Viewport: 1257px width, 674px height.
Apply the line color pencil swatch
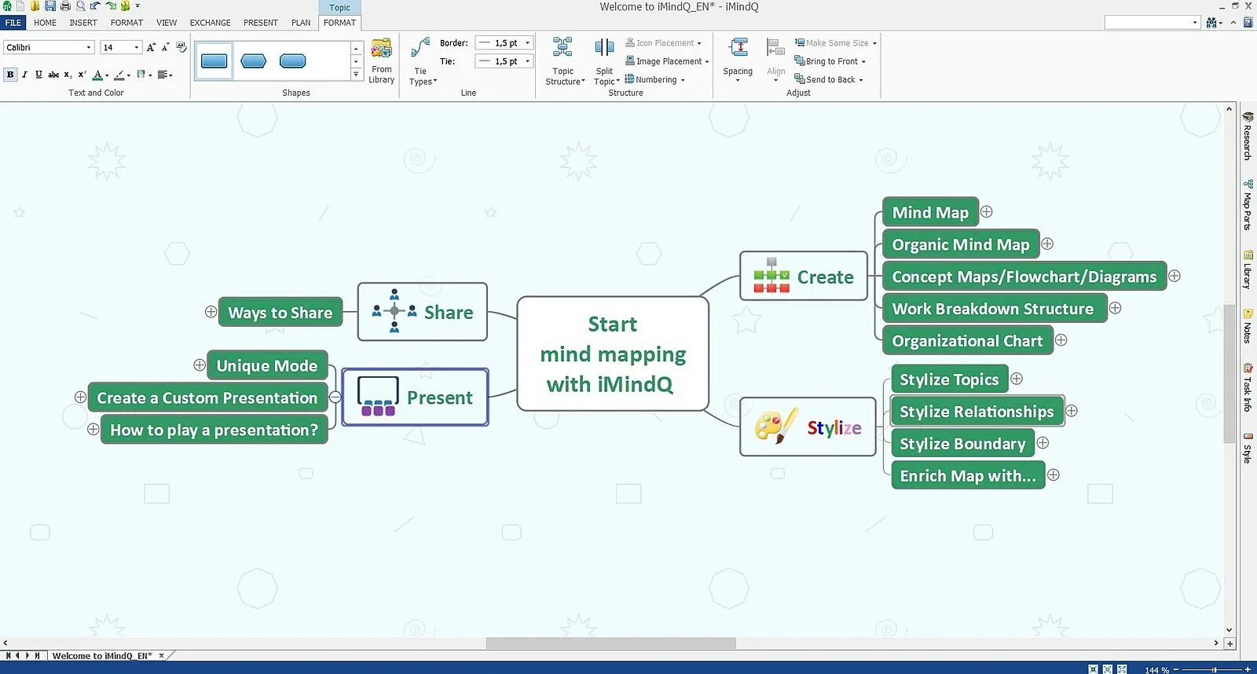click(119, 75)
